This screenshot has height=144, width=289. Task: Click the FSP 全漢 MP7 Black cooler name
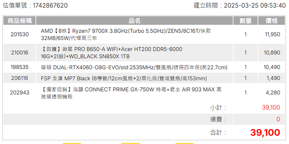pos(124,78)
